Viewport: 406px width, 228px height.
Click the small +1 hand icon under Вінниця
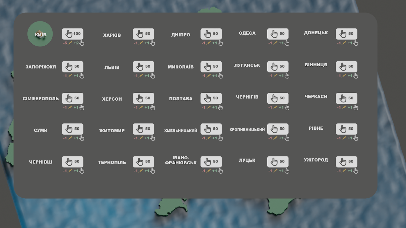point(356,76)
